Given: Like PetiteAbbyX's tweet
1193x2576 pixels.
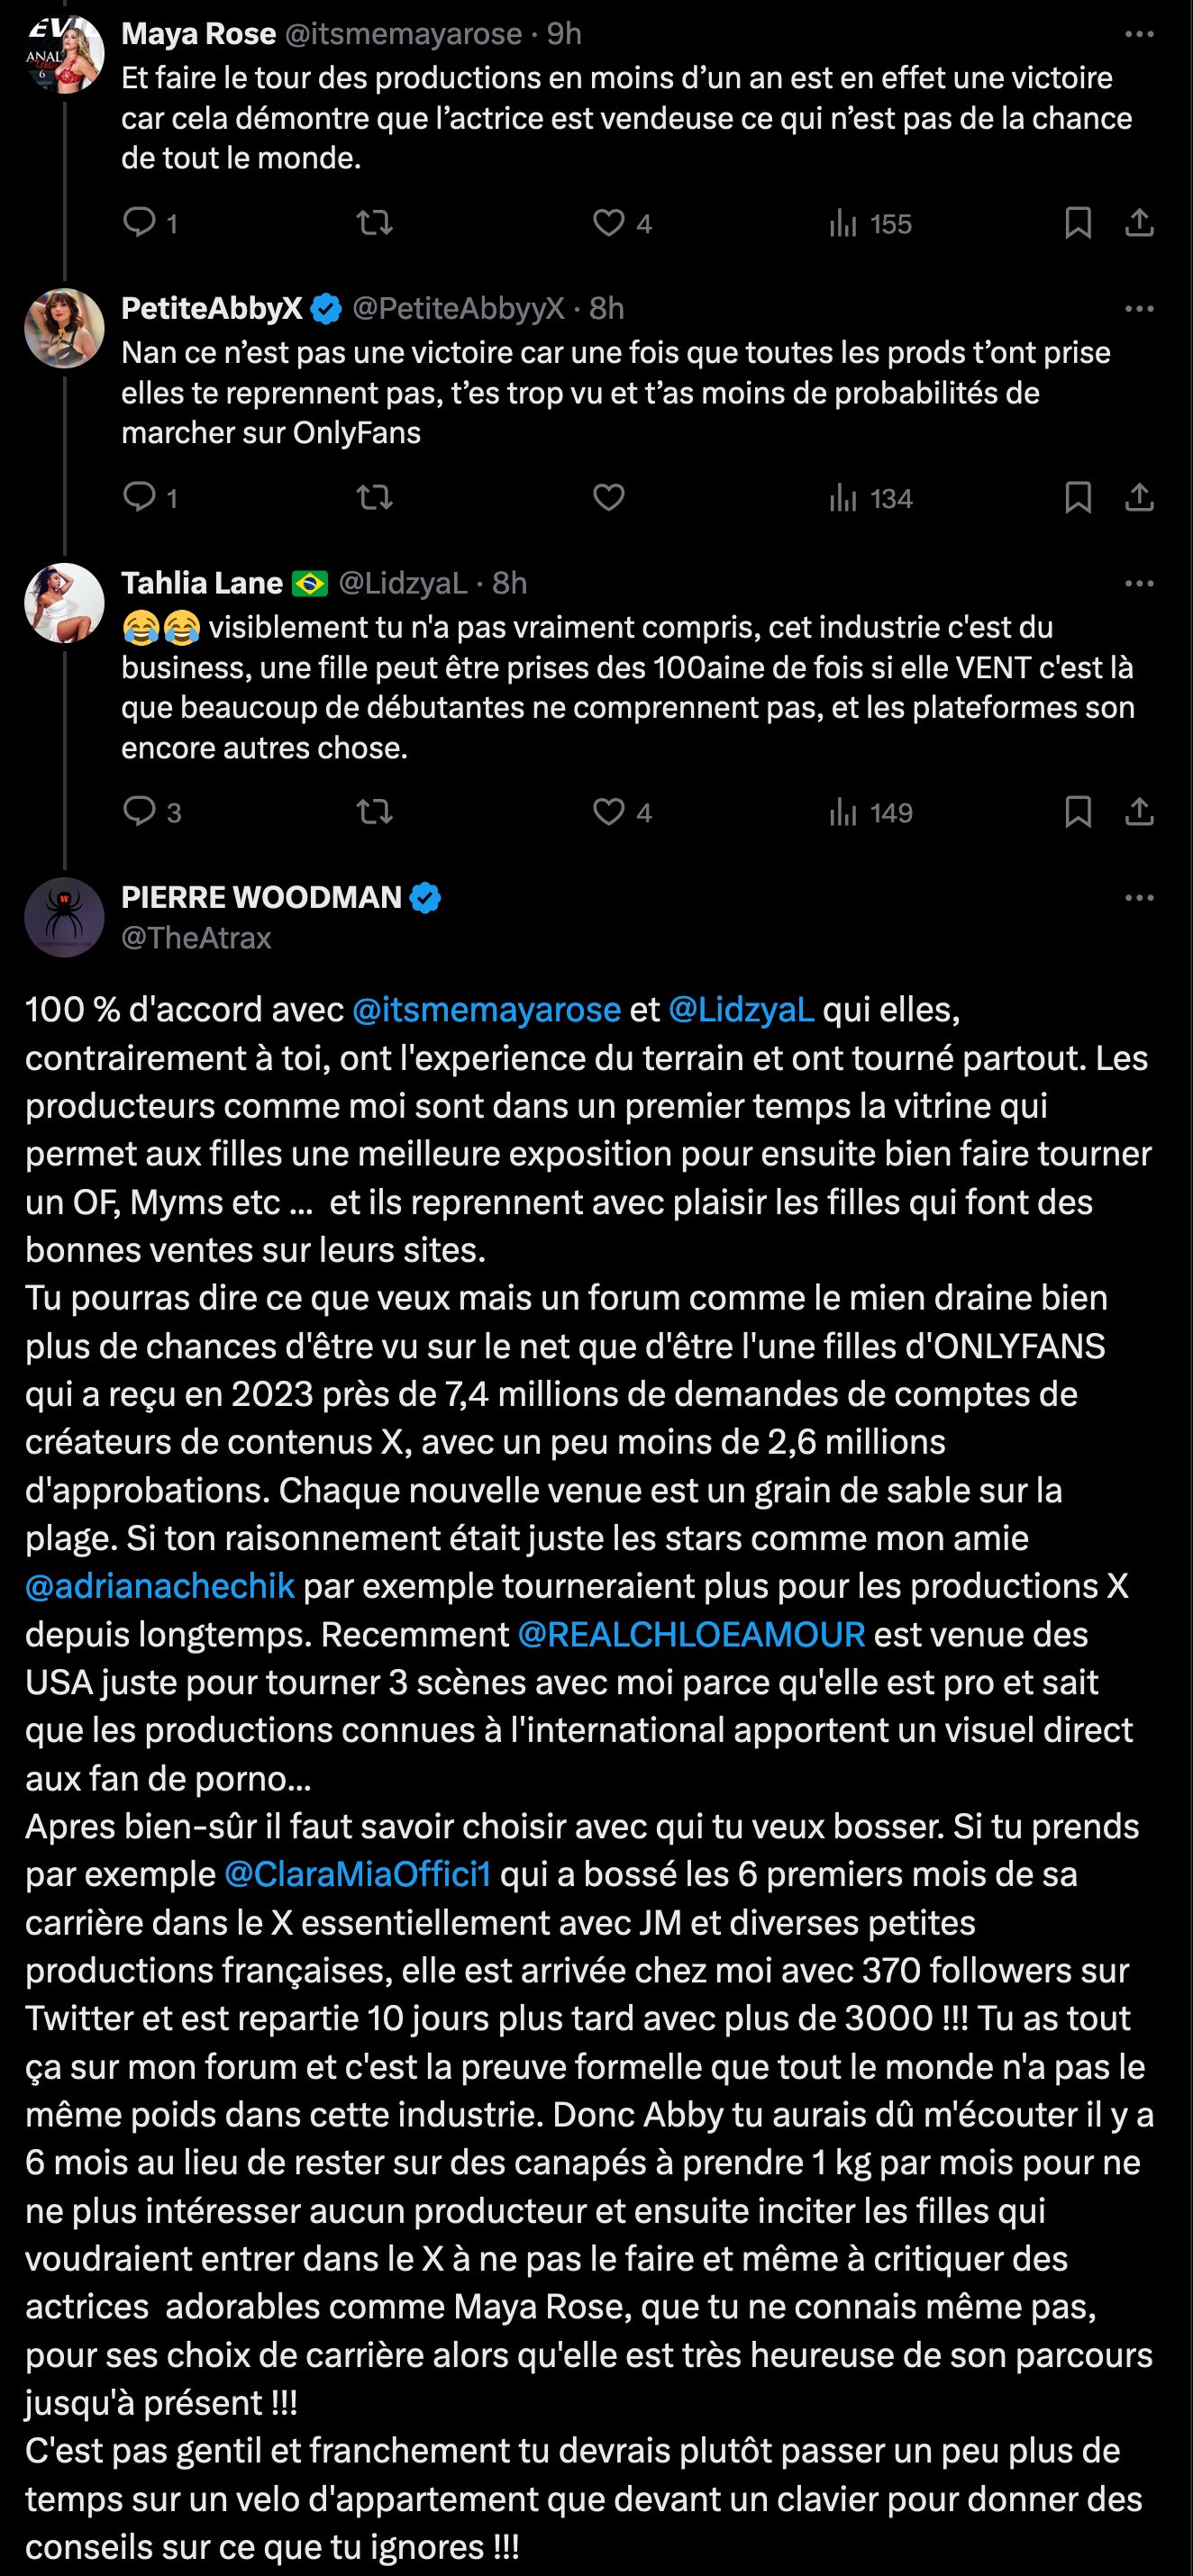Looking at the screenshot, I should pyautogui.click(x=608, y=497).
